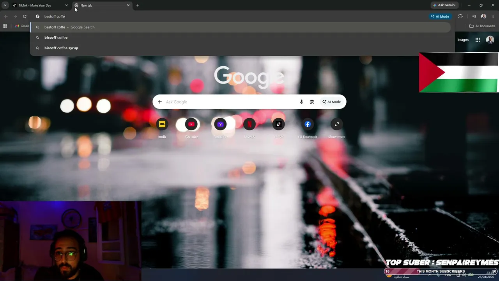Select the New tab browser tab
This screenshot has height=281, width=499.
tap(102, 5)
